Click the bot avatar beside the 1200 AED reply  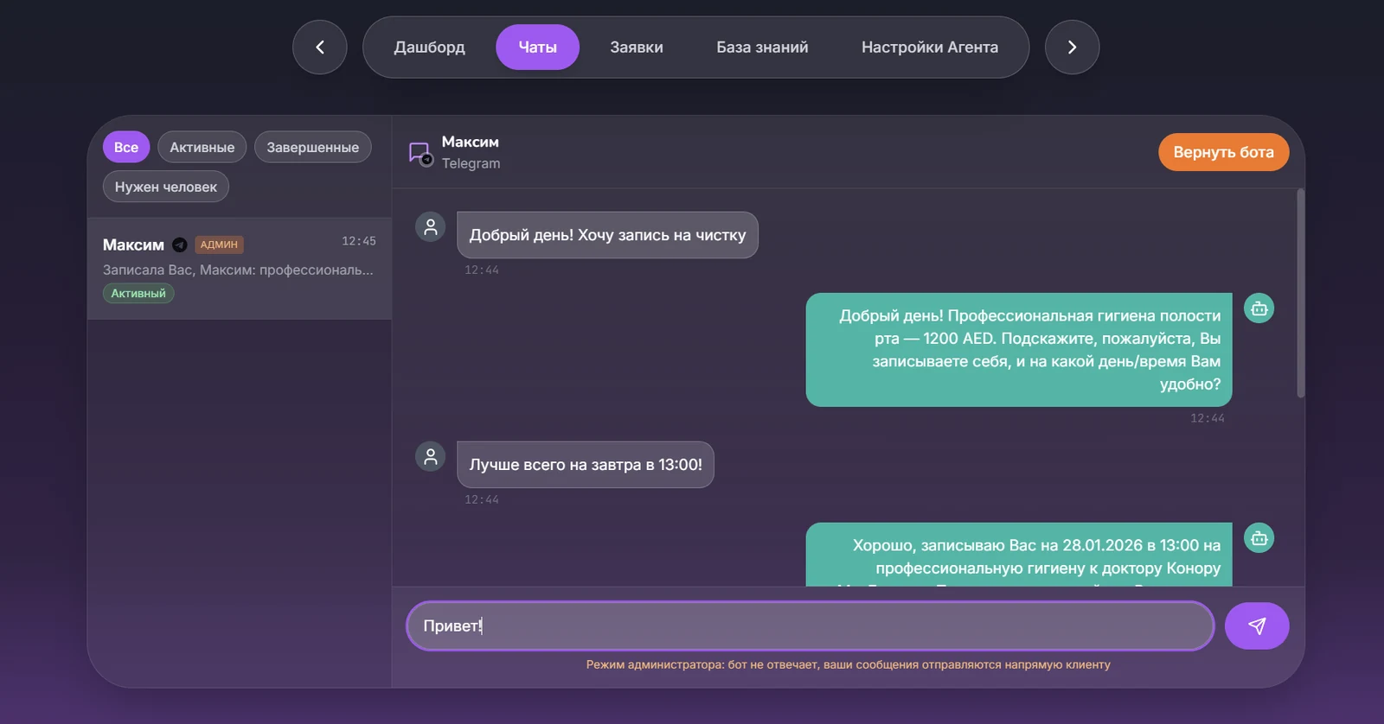[x=1259, y=308]
